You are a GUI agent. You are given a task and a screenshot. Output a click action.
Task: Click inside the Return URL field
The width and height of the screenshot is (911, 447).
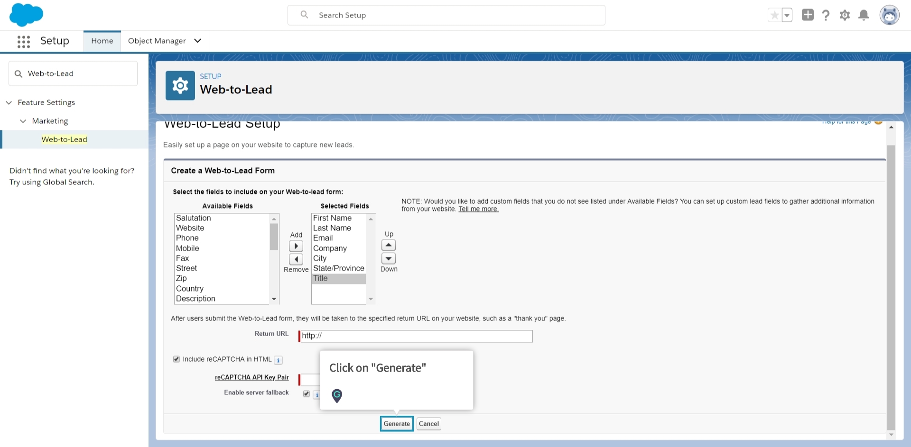[x=416, y=336]
